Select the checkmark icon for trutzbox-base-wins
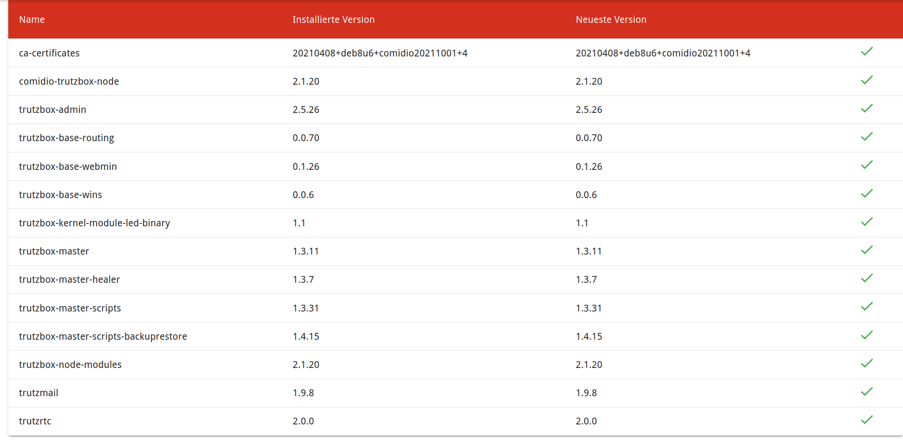The image size is (903, 440). (x=867, y=193)
